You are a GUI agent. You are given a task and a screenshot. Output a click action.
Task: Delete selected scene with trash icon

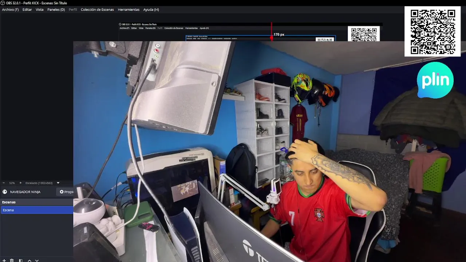pos(12,261)
